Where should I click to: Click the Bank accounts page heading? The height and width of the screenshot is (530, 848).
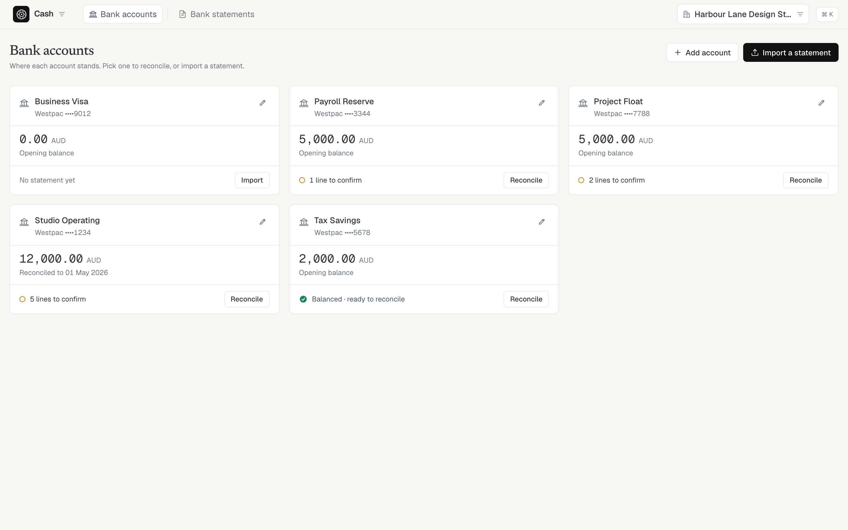pos(52,50)
